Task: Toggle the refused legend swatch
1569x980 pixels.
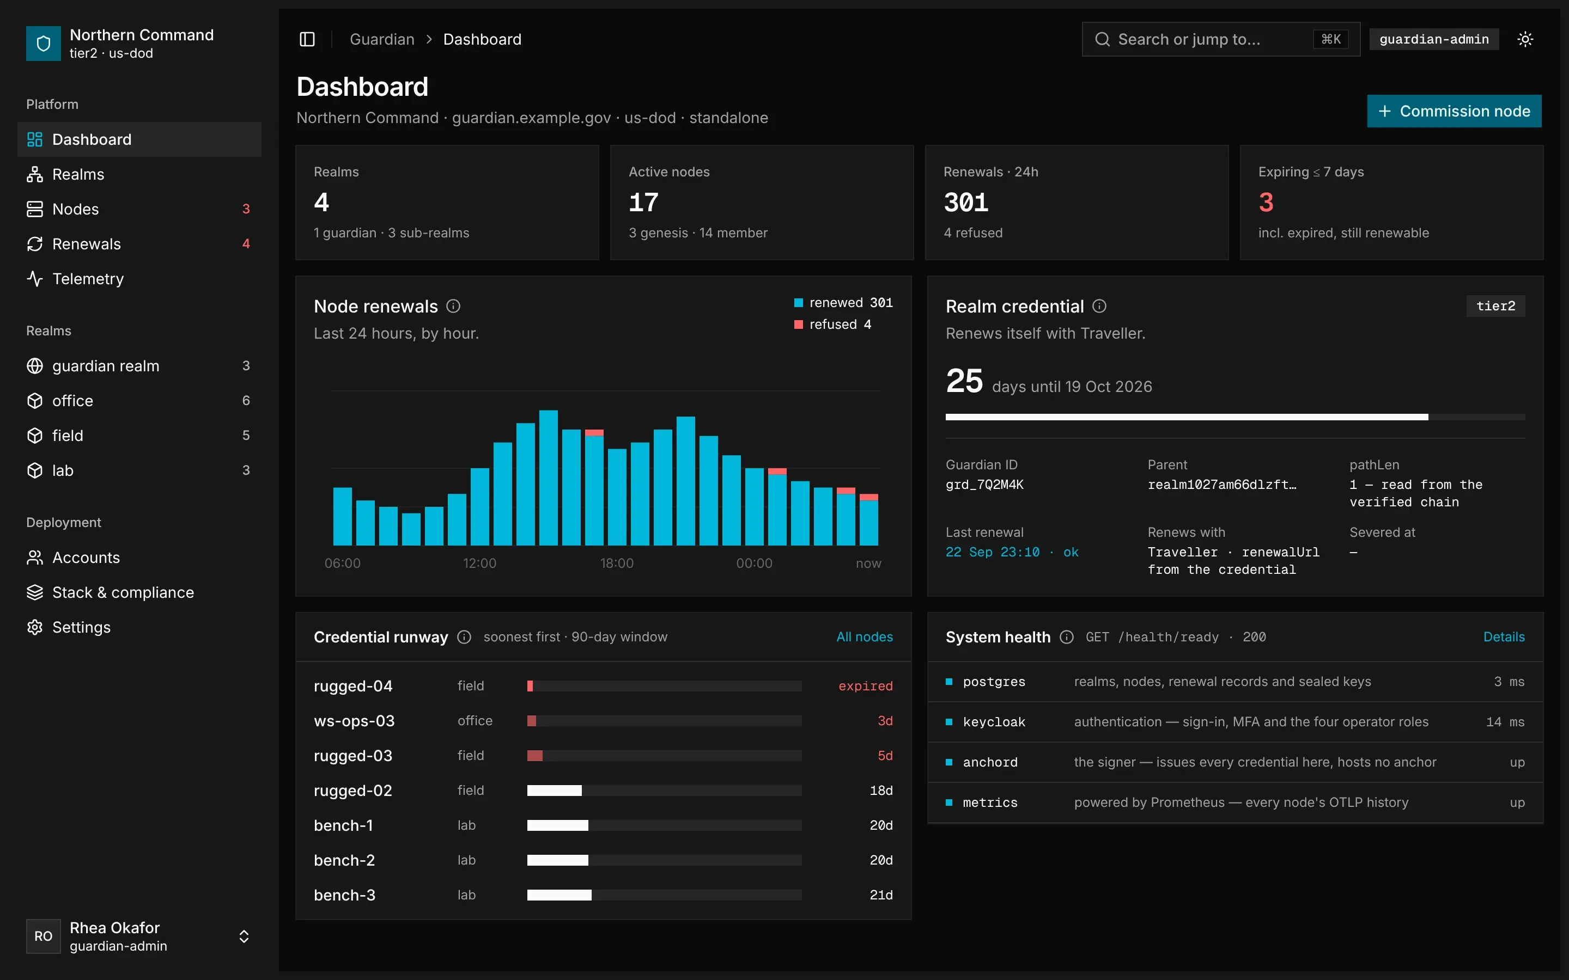Action: click(799, 324)
